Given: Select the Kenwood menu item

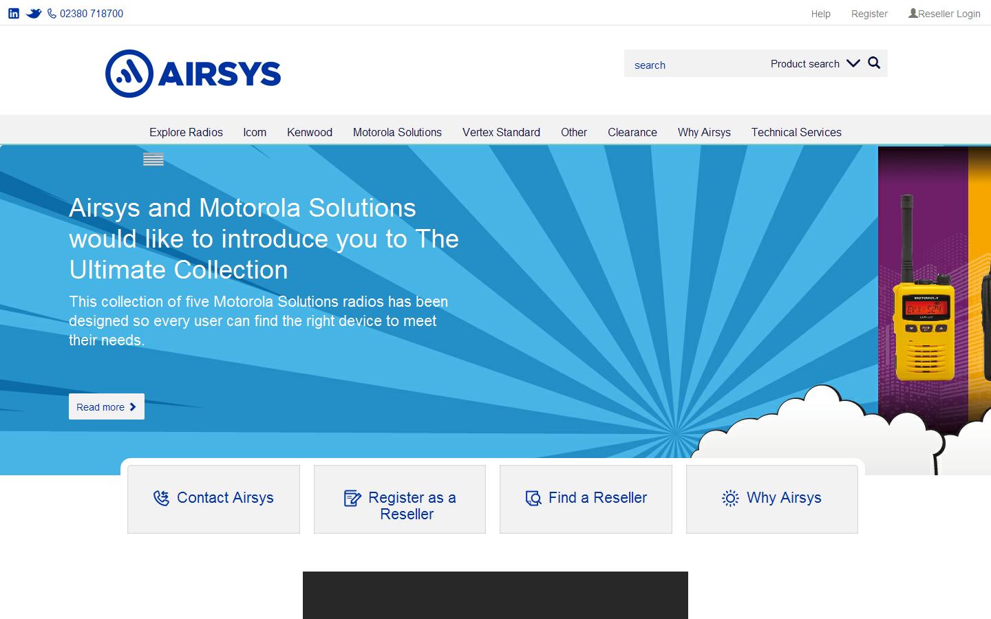Looking at the screenshot, I should click(310, 132).
